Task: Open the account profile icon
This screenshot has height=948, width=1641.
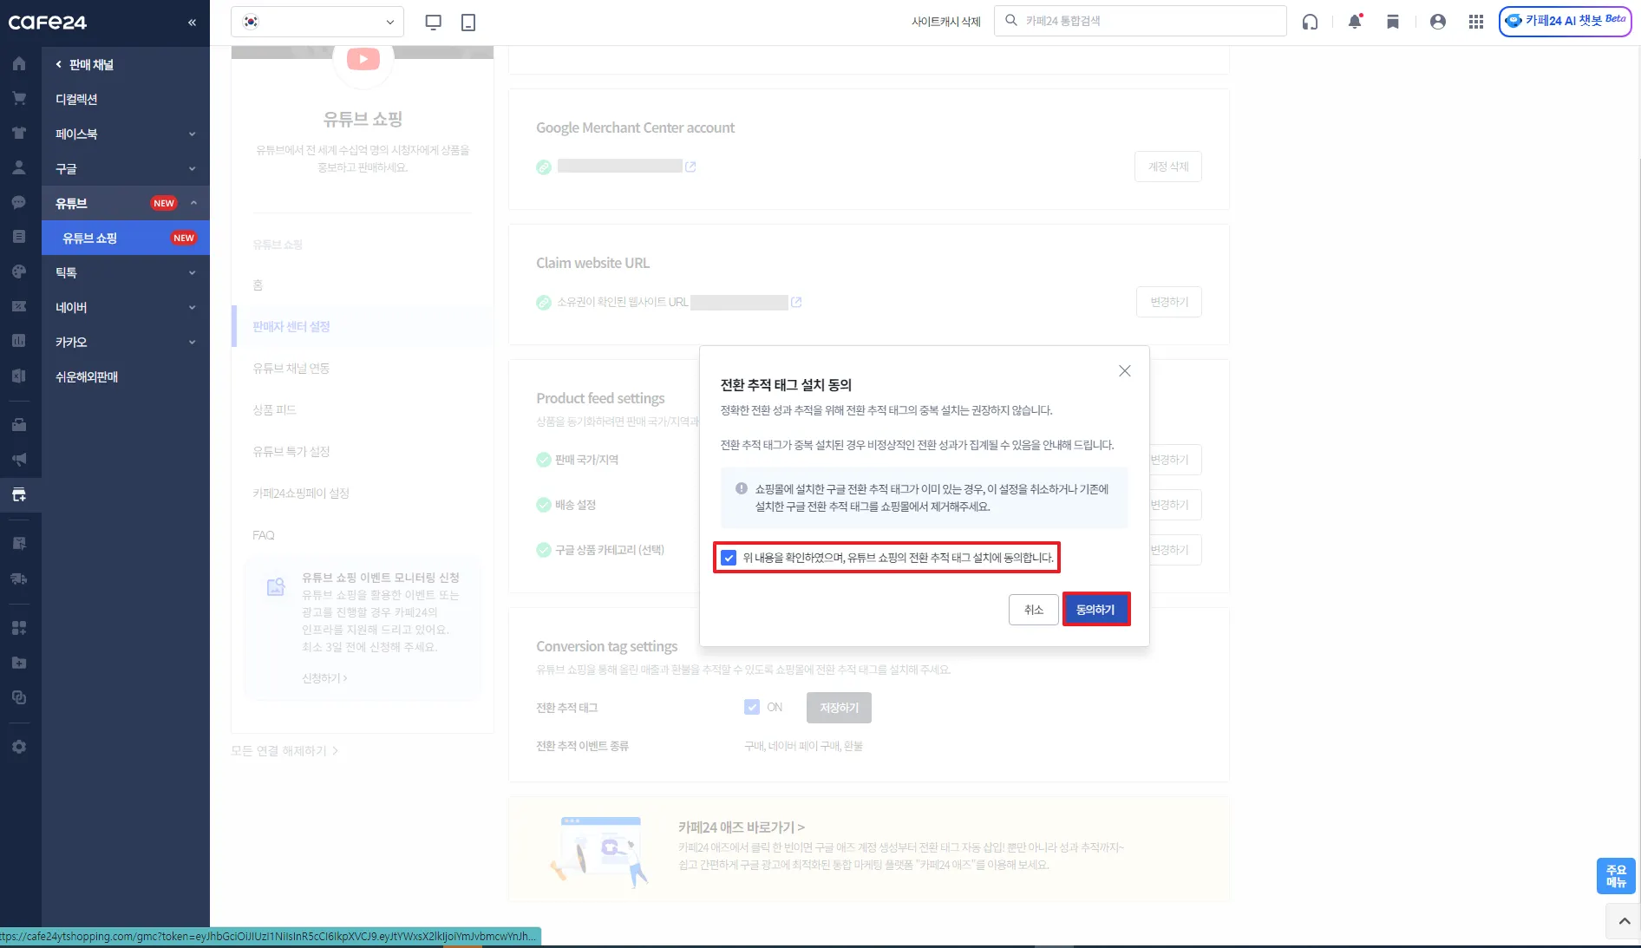Action: pos(1438,22)
